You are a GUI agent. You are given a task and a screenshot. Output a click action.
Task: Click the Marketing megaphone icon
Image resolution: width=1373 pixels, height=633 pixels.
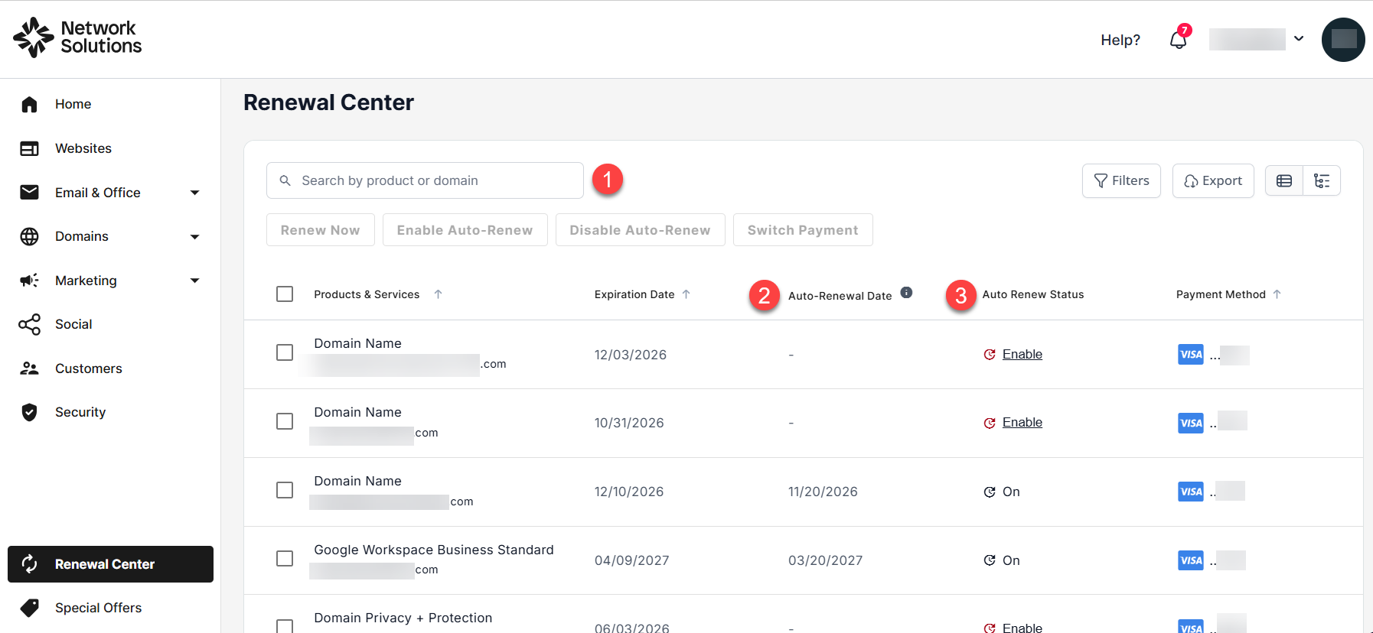coord(29,281)
